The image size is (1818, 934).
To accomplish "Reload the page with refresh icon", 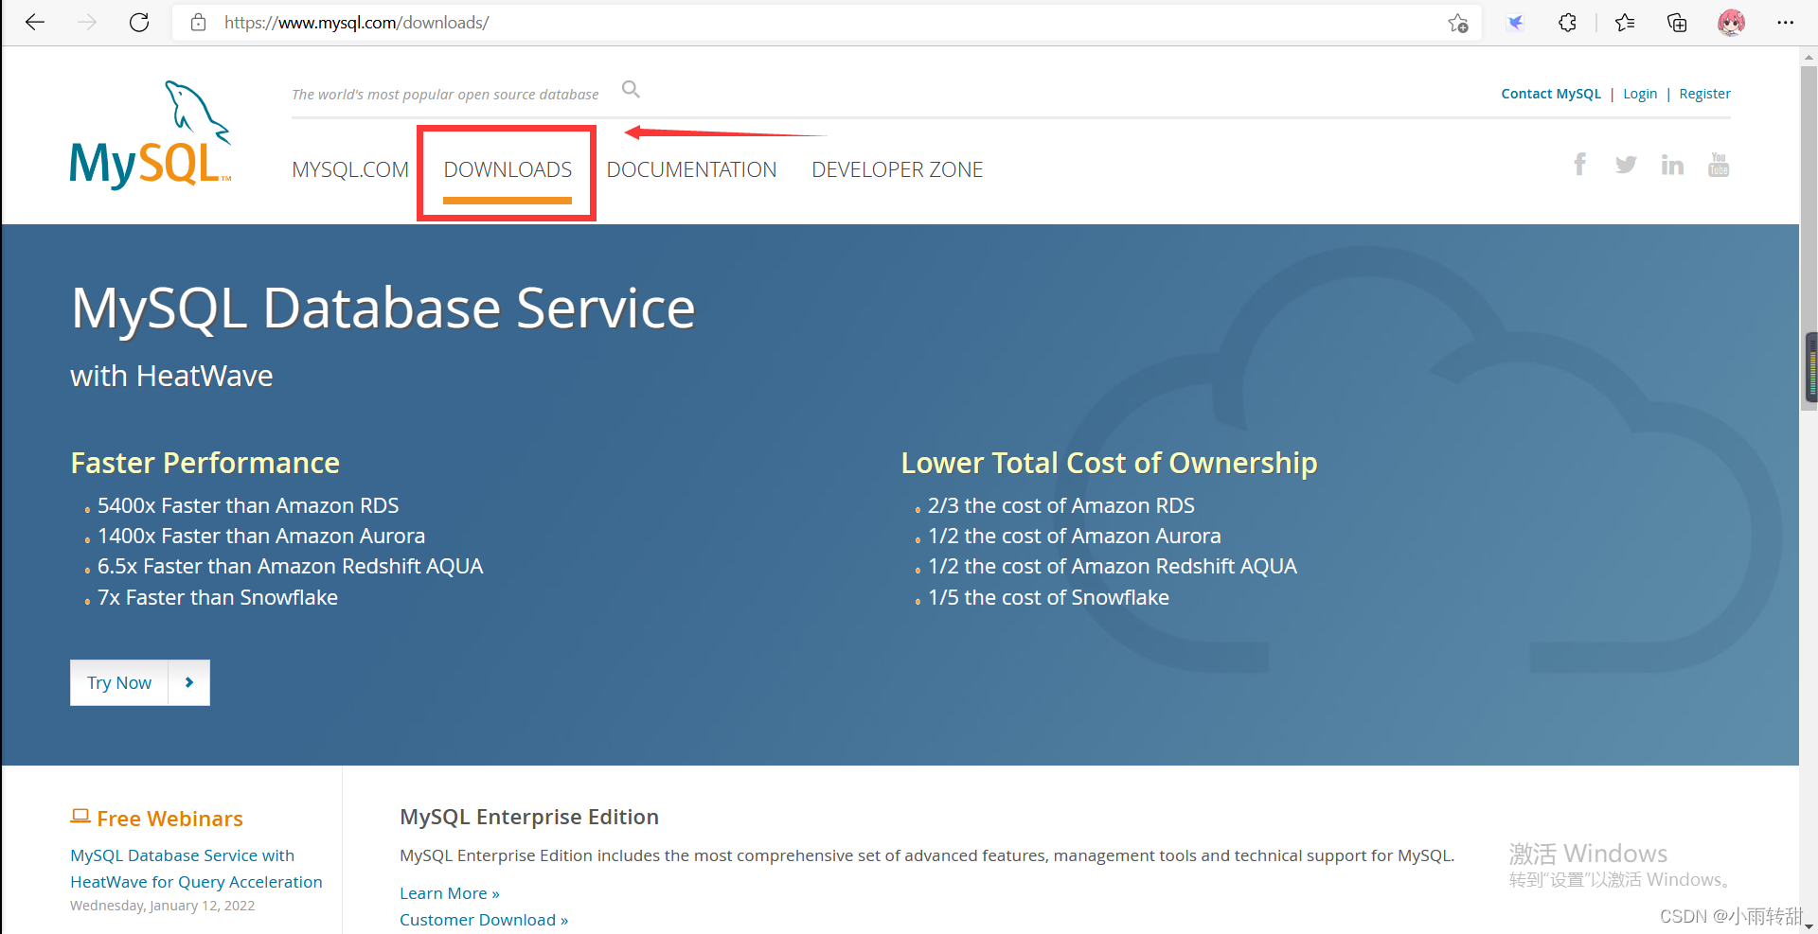I will [139, 23].
